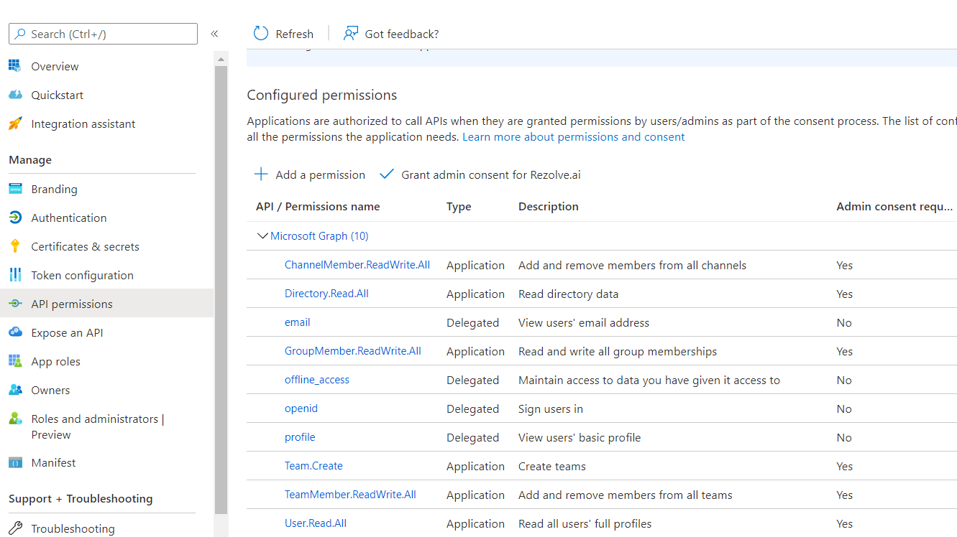The image size is (957, 537).
Task: Click the magnifier icon in search box
Action: click(x=21, y=34)
